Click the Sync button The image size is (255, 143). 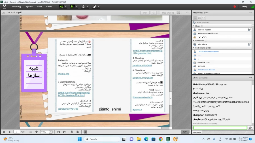[x=185, y=132]
